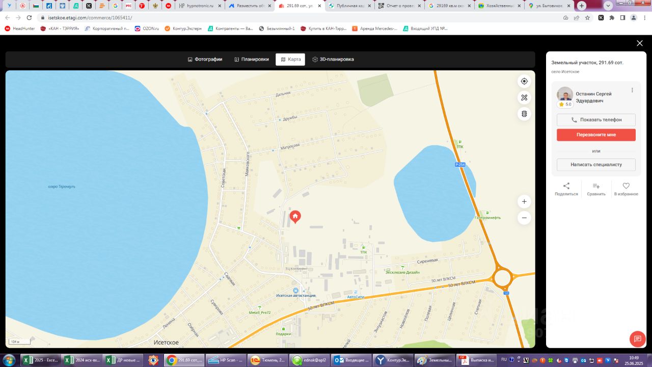Zoom in with the plus button
Screen dimensions: 652x367
[x=524, y=201]
